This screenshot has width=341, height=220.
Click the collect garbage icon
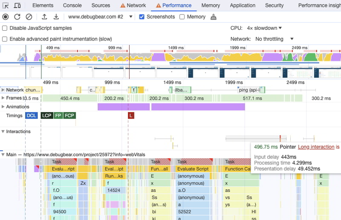tap(214, 17)
